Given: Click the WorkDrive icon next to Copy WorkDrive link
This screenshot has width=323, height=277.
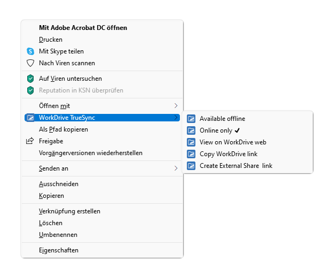Looking at the screenshot, I should pyautogui.click(x=191, y=154).
